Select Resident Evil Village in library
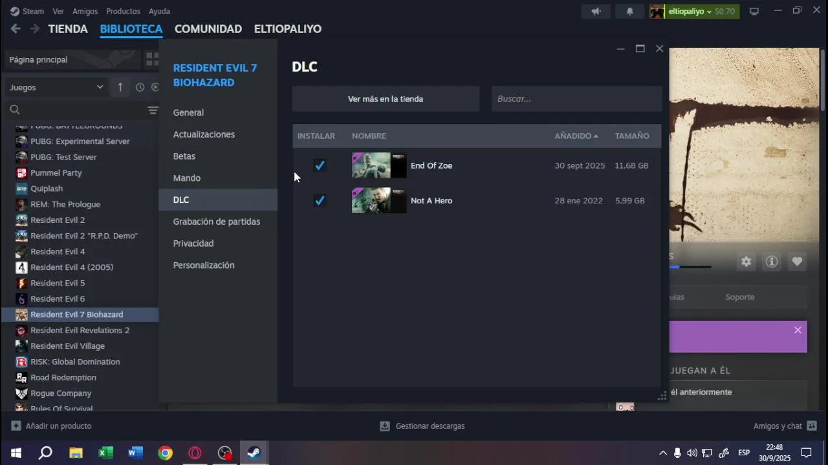The height and width of the screenshot is (465, 828). point(80,346)
